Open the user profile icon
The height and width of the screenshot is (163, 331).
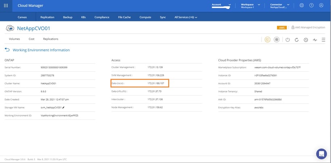click(x=321, y=6)
